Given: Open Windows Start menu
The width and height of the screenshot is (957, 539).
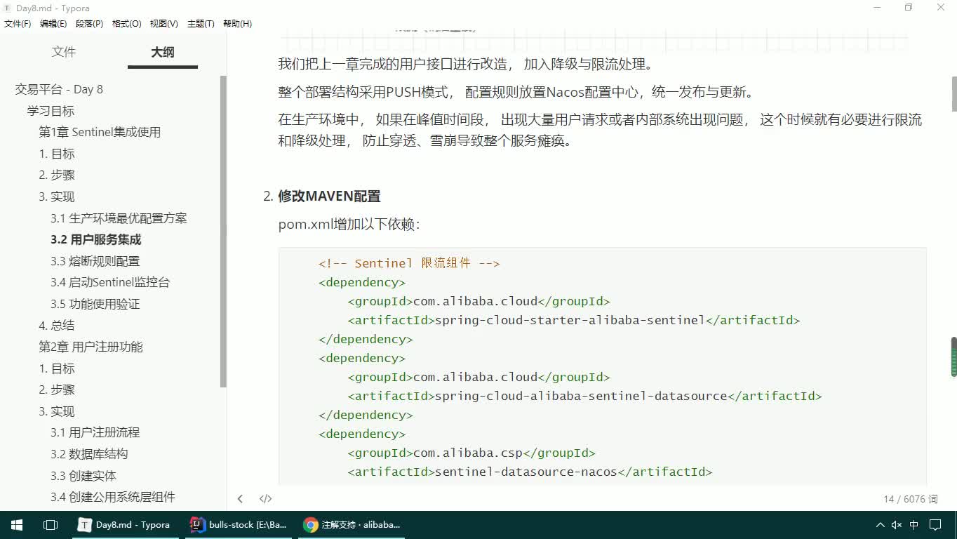Looking at the screenshot, I should tap(17, 524).
